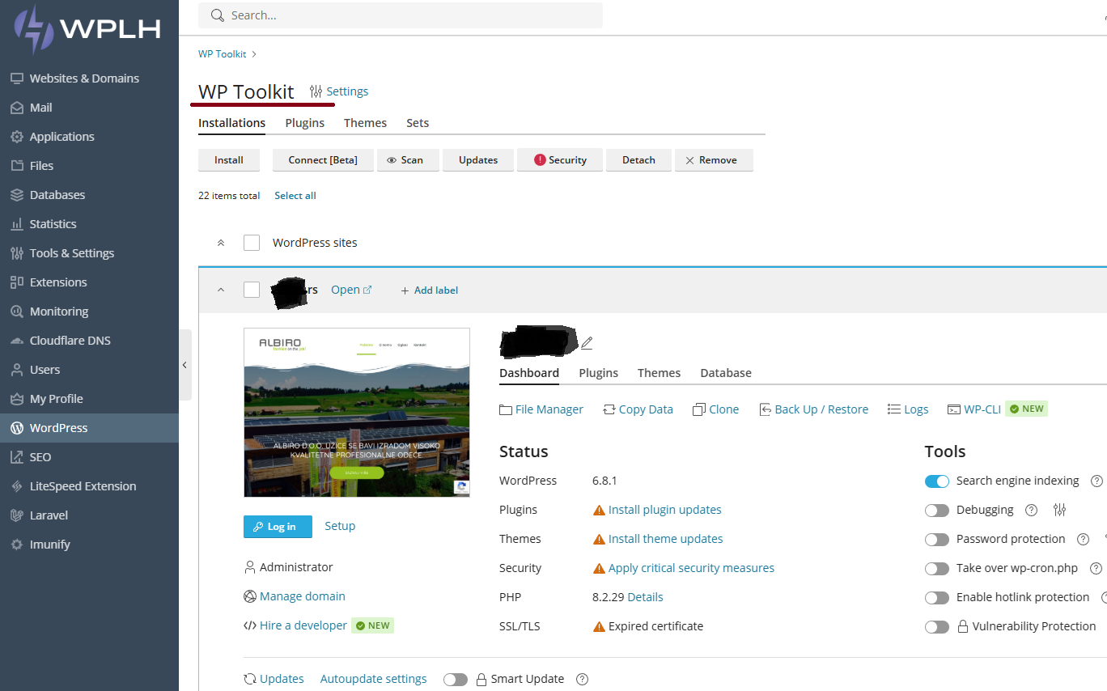
Task: Click the Mail envelope icon in sidebar
Action: [x=16, y=108]
